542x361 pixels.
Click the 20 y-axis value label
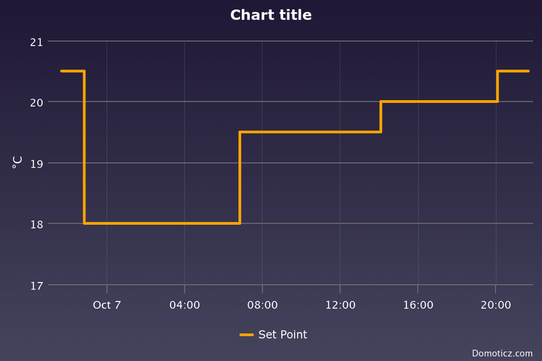pyautogui.click(x=36, y=102)
